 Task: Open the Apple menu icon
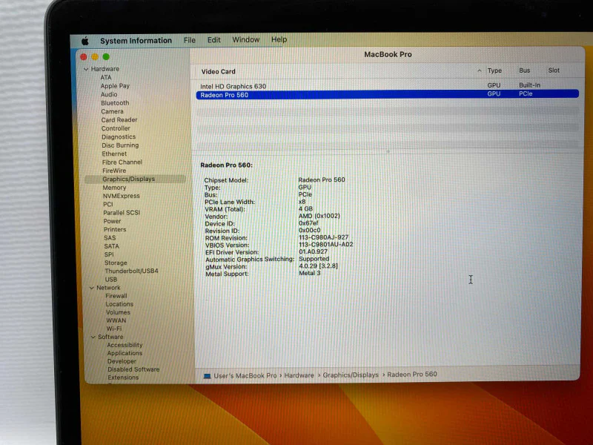coord(85,41)
